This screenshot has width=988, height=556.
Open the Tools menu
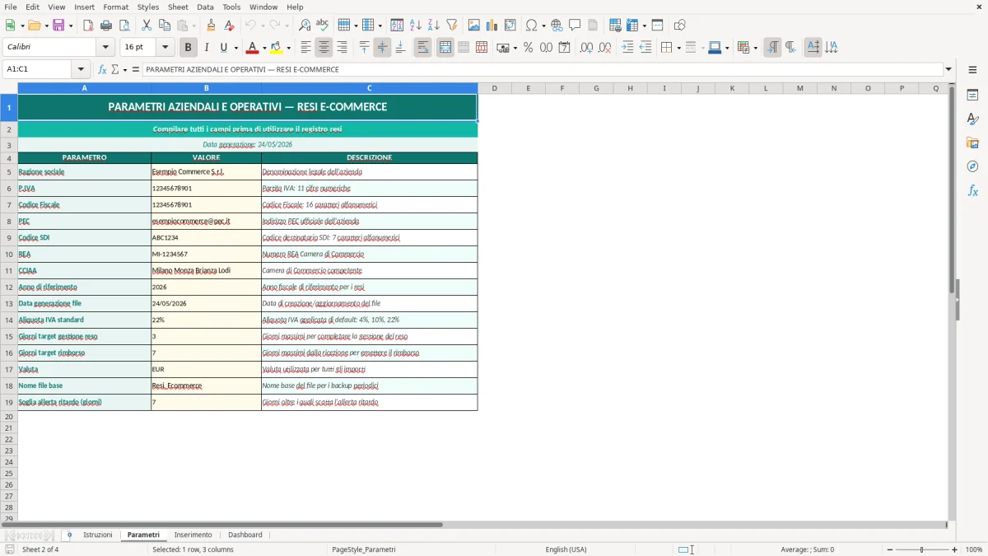pos(231,7)
